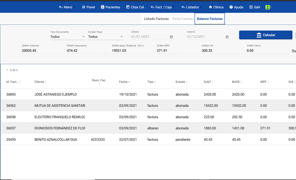The width and height of the screenshot is (296, 180).
Task: Open the Fact. | Caja menu
Action: 163,7
